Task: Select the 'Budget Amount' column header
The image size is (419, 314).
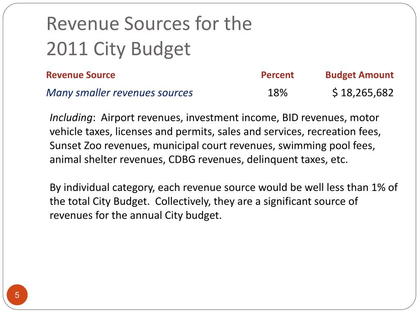Action: click(x=359, y=75)
